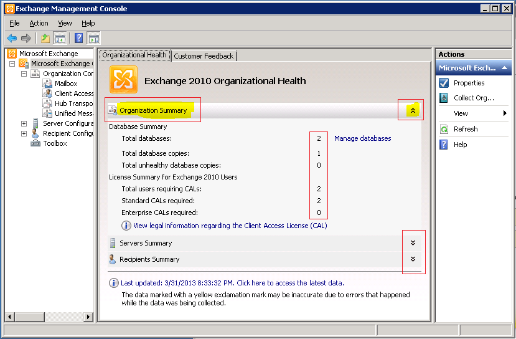The image size is (516, 339).
Task: Click Help in the Actions pane
Action: pos(461,145)
